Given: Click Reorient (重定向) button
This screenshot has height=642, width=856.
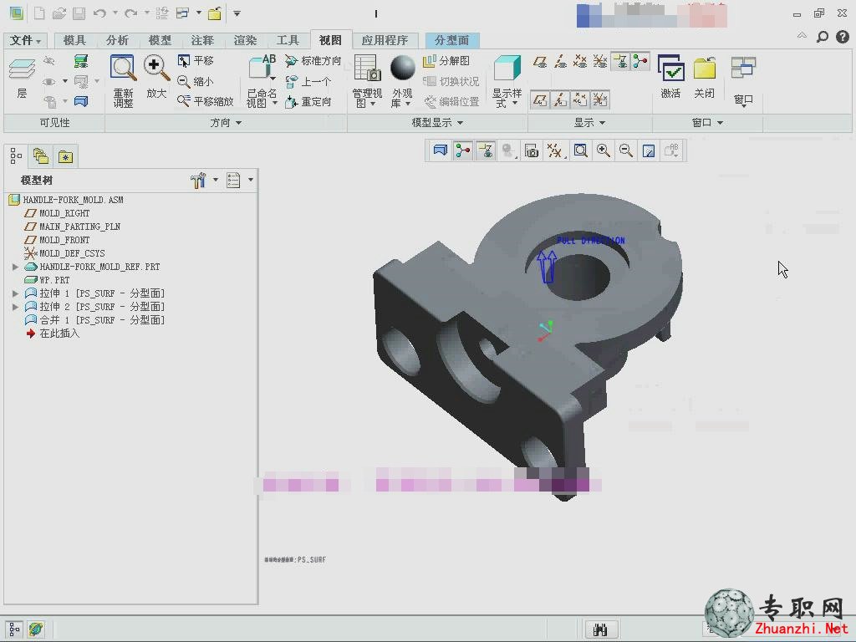Looking at the screenshot, I should [x=308, y=101].
